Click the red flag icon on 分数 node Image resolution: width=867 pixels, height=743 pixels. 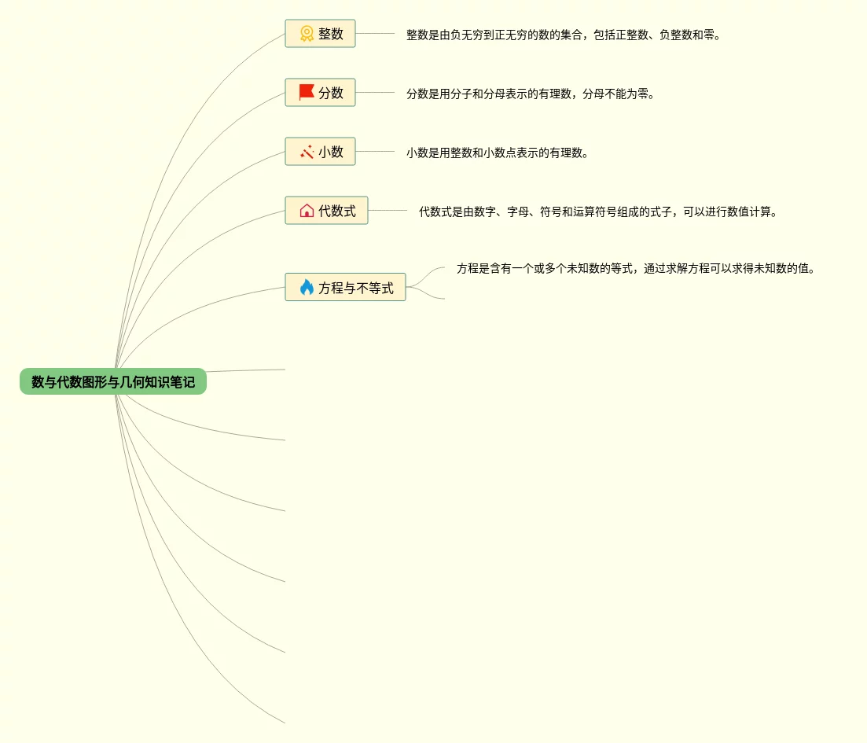[307, 93]
